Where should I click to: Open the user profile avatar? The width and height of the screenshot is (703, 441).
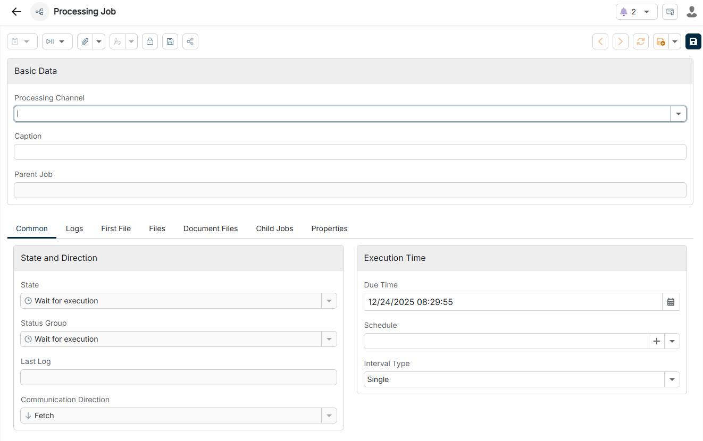click(x=692, y=12)
